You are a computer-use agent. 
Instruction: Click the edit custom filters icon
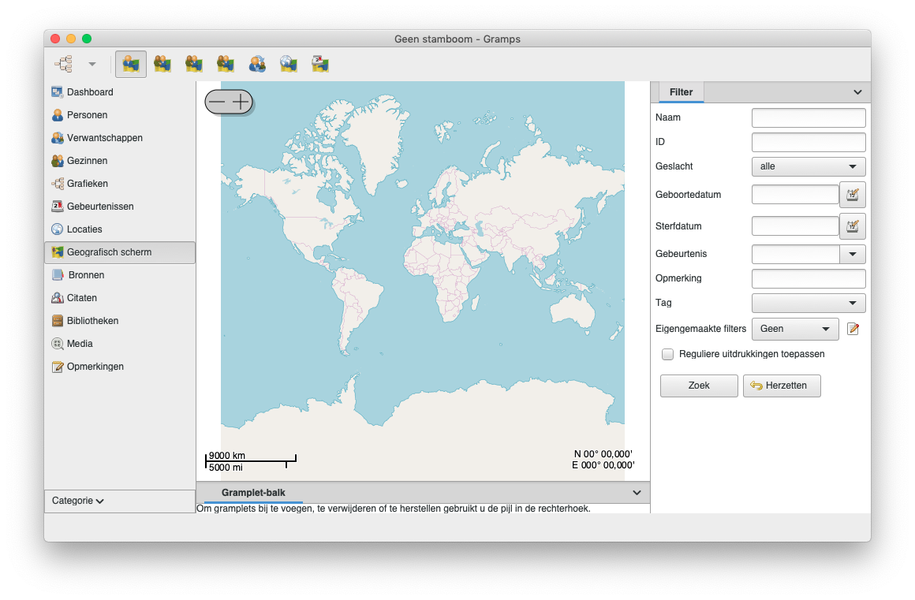(x=853, y=329)
